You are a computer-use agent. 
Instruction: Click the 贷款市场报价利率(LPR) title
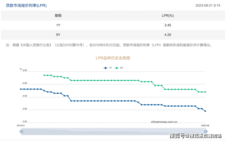click(x=26, y=5)
